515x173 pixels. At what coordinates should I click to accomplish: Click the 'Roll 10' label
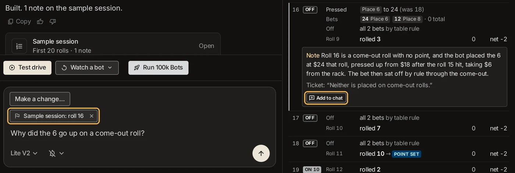pos(334,128)
